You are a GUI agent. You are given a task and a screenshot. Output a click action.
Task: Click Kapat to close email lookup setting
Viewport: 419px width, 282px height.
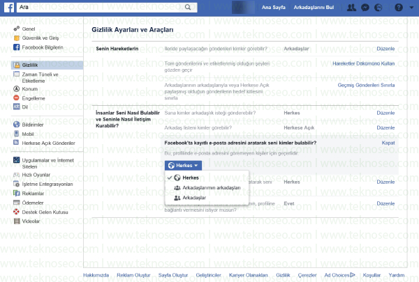coord(388,143)
